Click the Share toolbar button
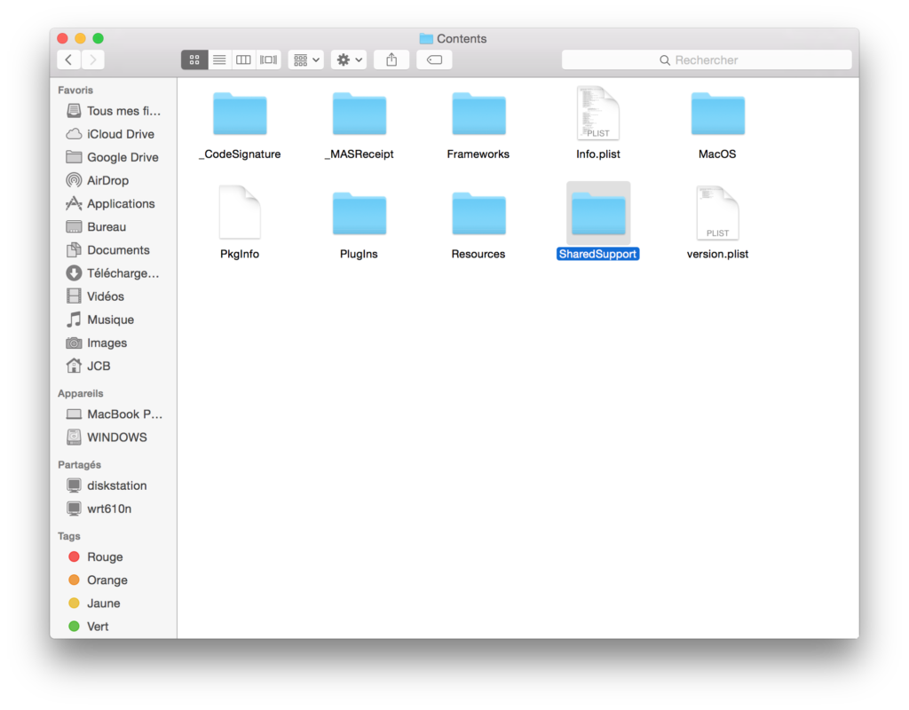Viewport: 909px width, 710px height. 391,59
